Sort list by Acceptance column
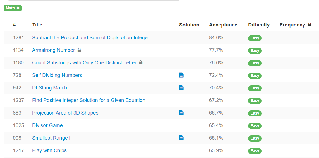 [223, 25]
